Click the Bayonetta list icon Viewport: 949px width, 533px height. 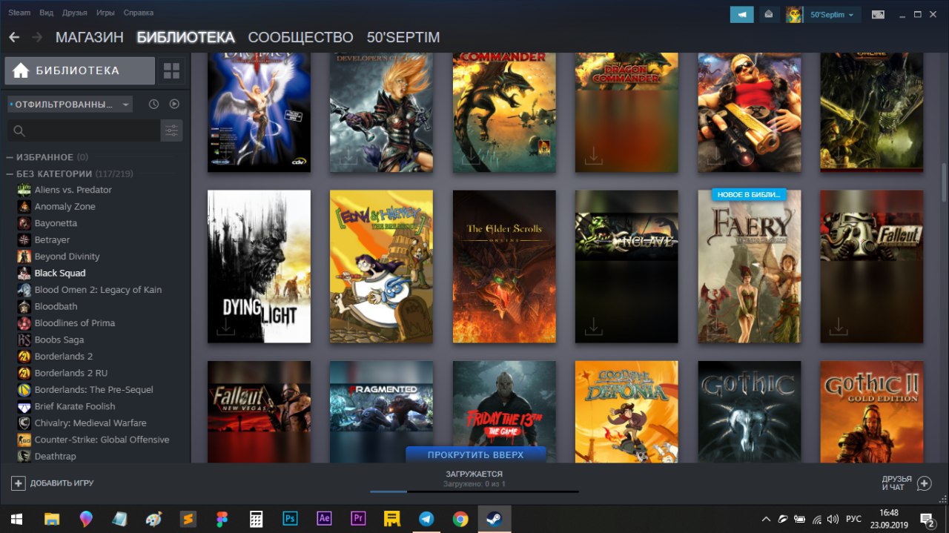tap(24, 223)
